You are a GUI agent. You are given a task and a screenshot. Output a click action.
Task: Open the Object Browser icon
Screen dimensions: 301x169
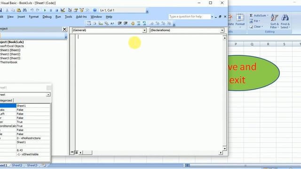pyautogui.click(x=82, y=10)
